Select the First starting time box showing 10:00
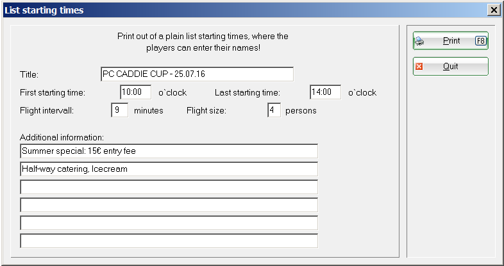 point(136,92)
